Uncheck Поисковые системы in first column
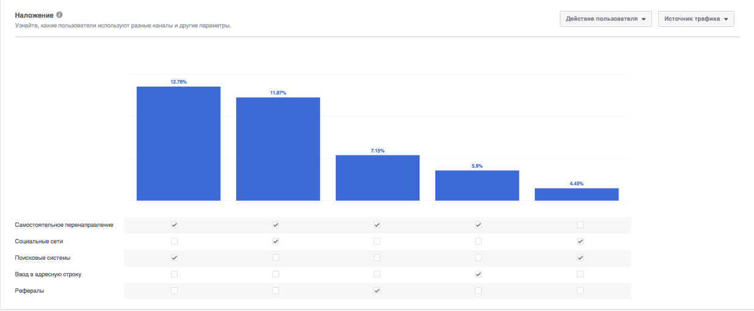This screenshot has height=311, width=754. pyautogui.click(x=175, y=258)
